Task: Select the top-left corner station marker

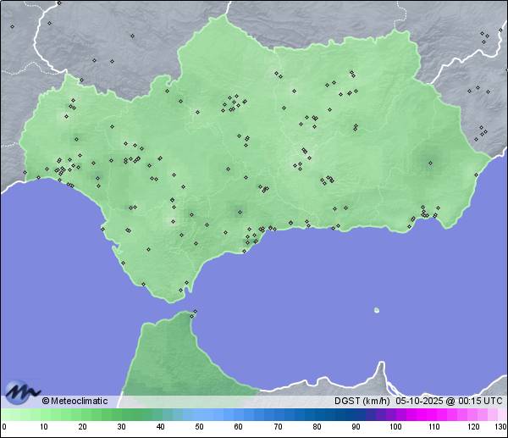Action: click(x=13, y=26)
